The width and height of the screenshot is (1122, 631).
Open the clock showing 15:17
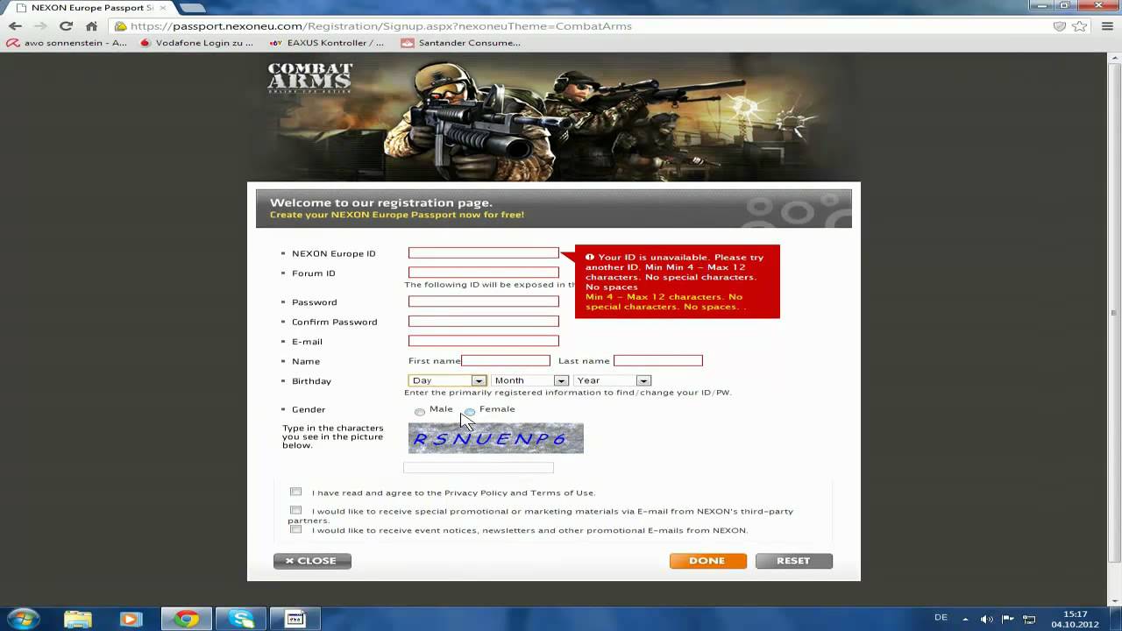1075,619
